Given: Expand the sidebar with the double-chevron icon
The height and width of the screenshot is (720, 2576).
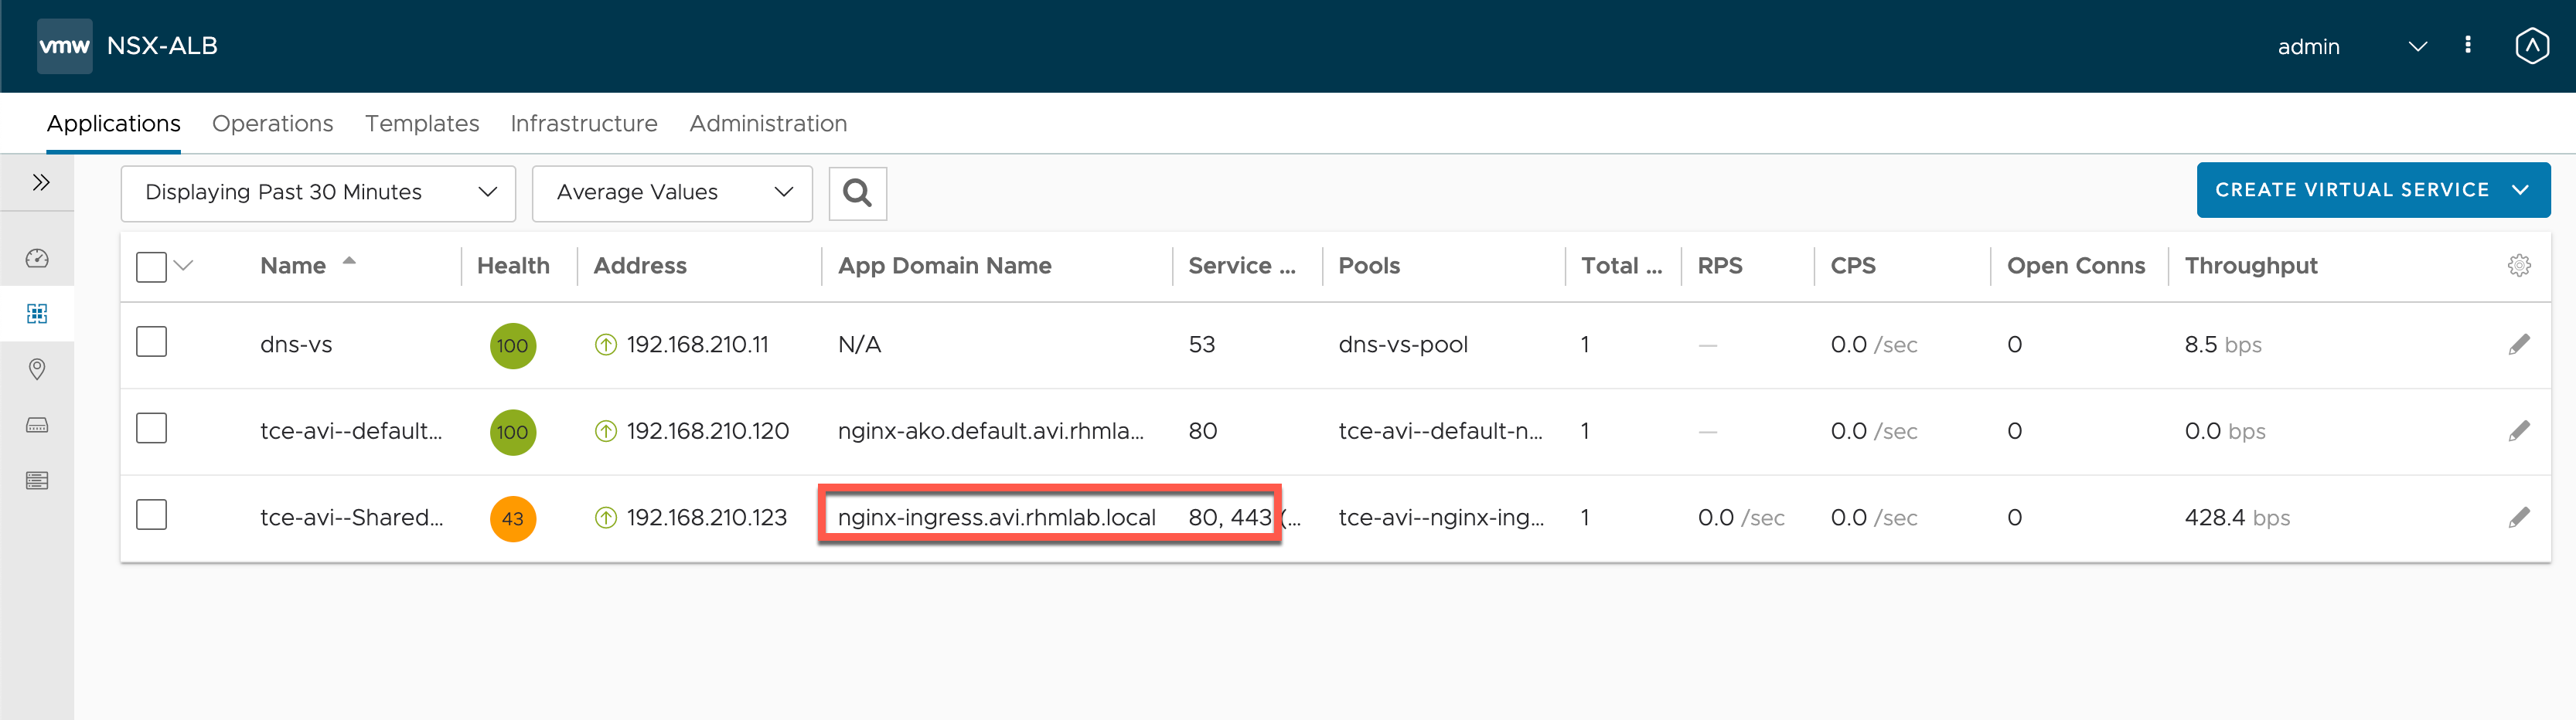Looking at the screenshot, I should point(40,182).
